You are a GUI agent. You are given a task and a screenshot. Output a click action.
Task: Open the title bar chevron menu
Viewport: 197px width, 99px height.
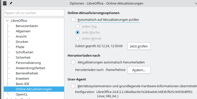click(x=196, y=4)
